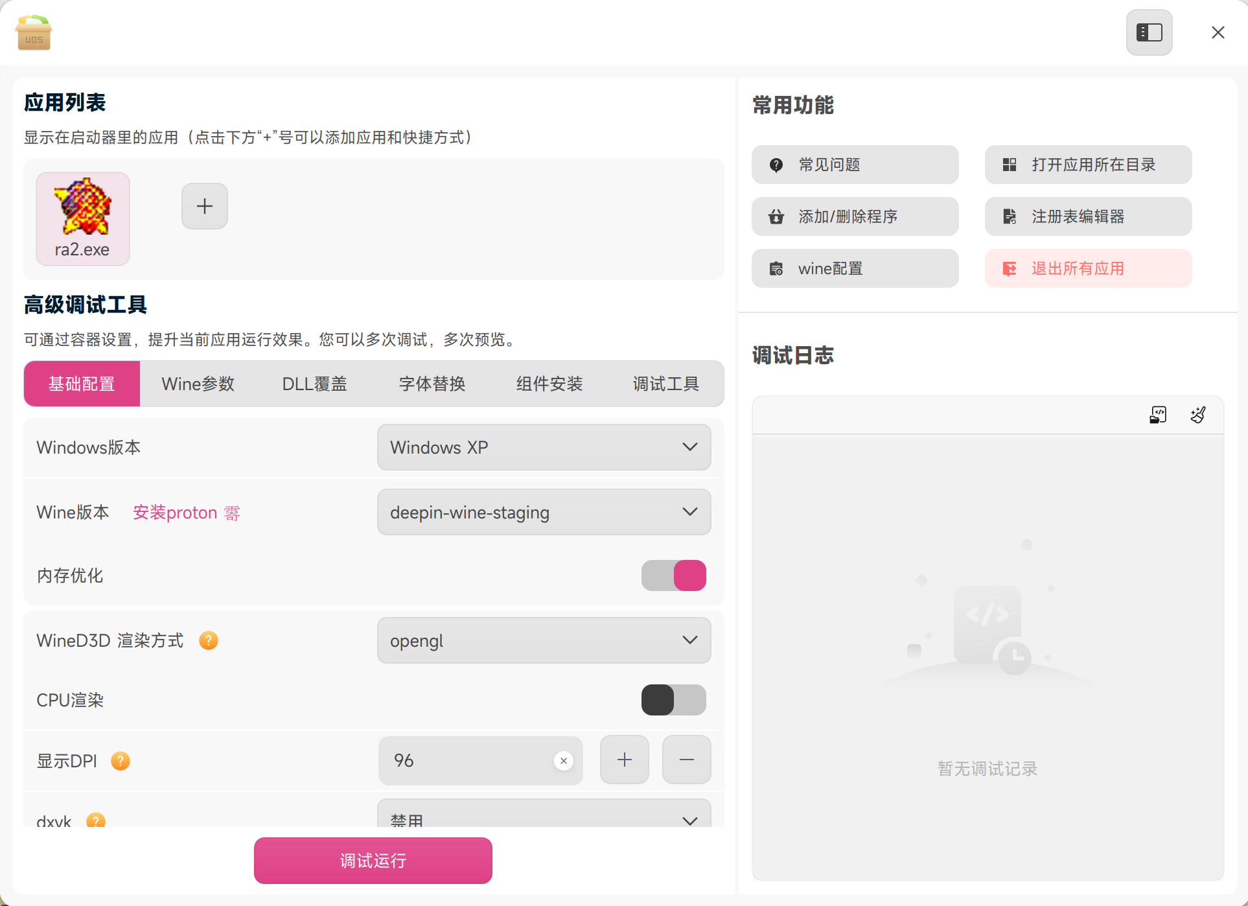Viewport: 1248px width, 906px height.
Task: Increase DPI with the plus stepper
Action: (x=624, y=760)
